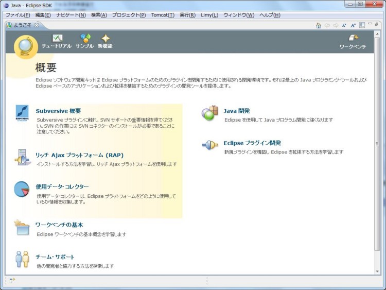The image size is (386, 290).
Task: Open the ワークベンチの基本 link
Action: click(x=59, y=225)
